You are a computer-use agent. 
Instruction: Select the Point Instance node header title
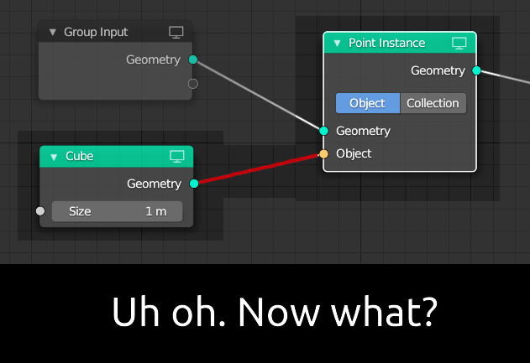386,43
